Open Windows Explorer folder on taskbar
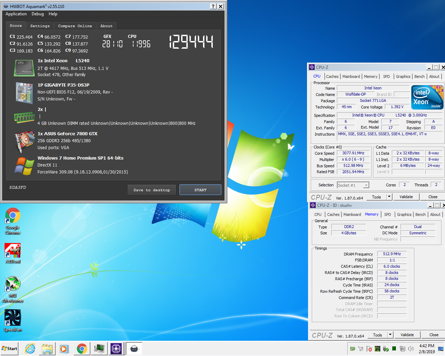Screen dimensions: 445x356 click(x=47, y=349)
